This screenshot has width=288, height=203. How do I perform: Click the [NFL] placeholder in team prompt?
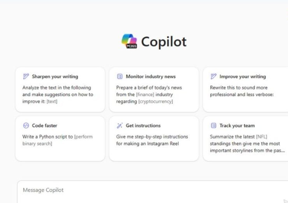[x=262, y=137]
